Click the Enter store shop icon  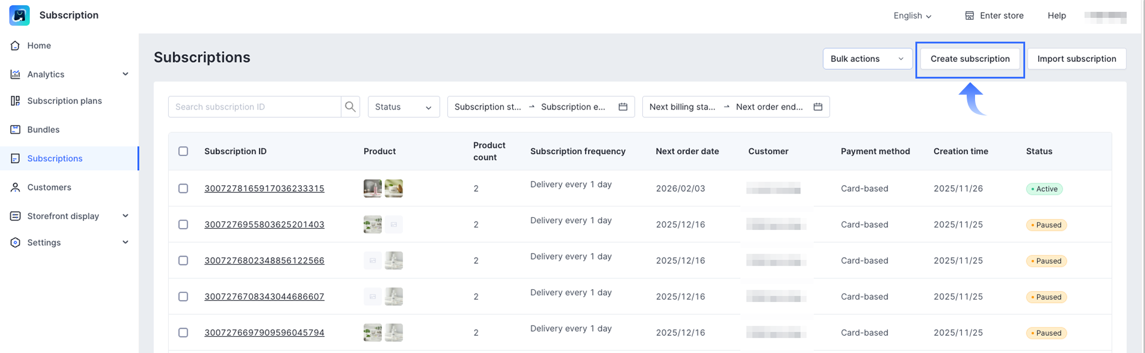point(969,15)
